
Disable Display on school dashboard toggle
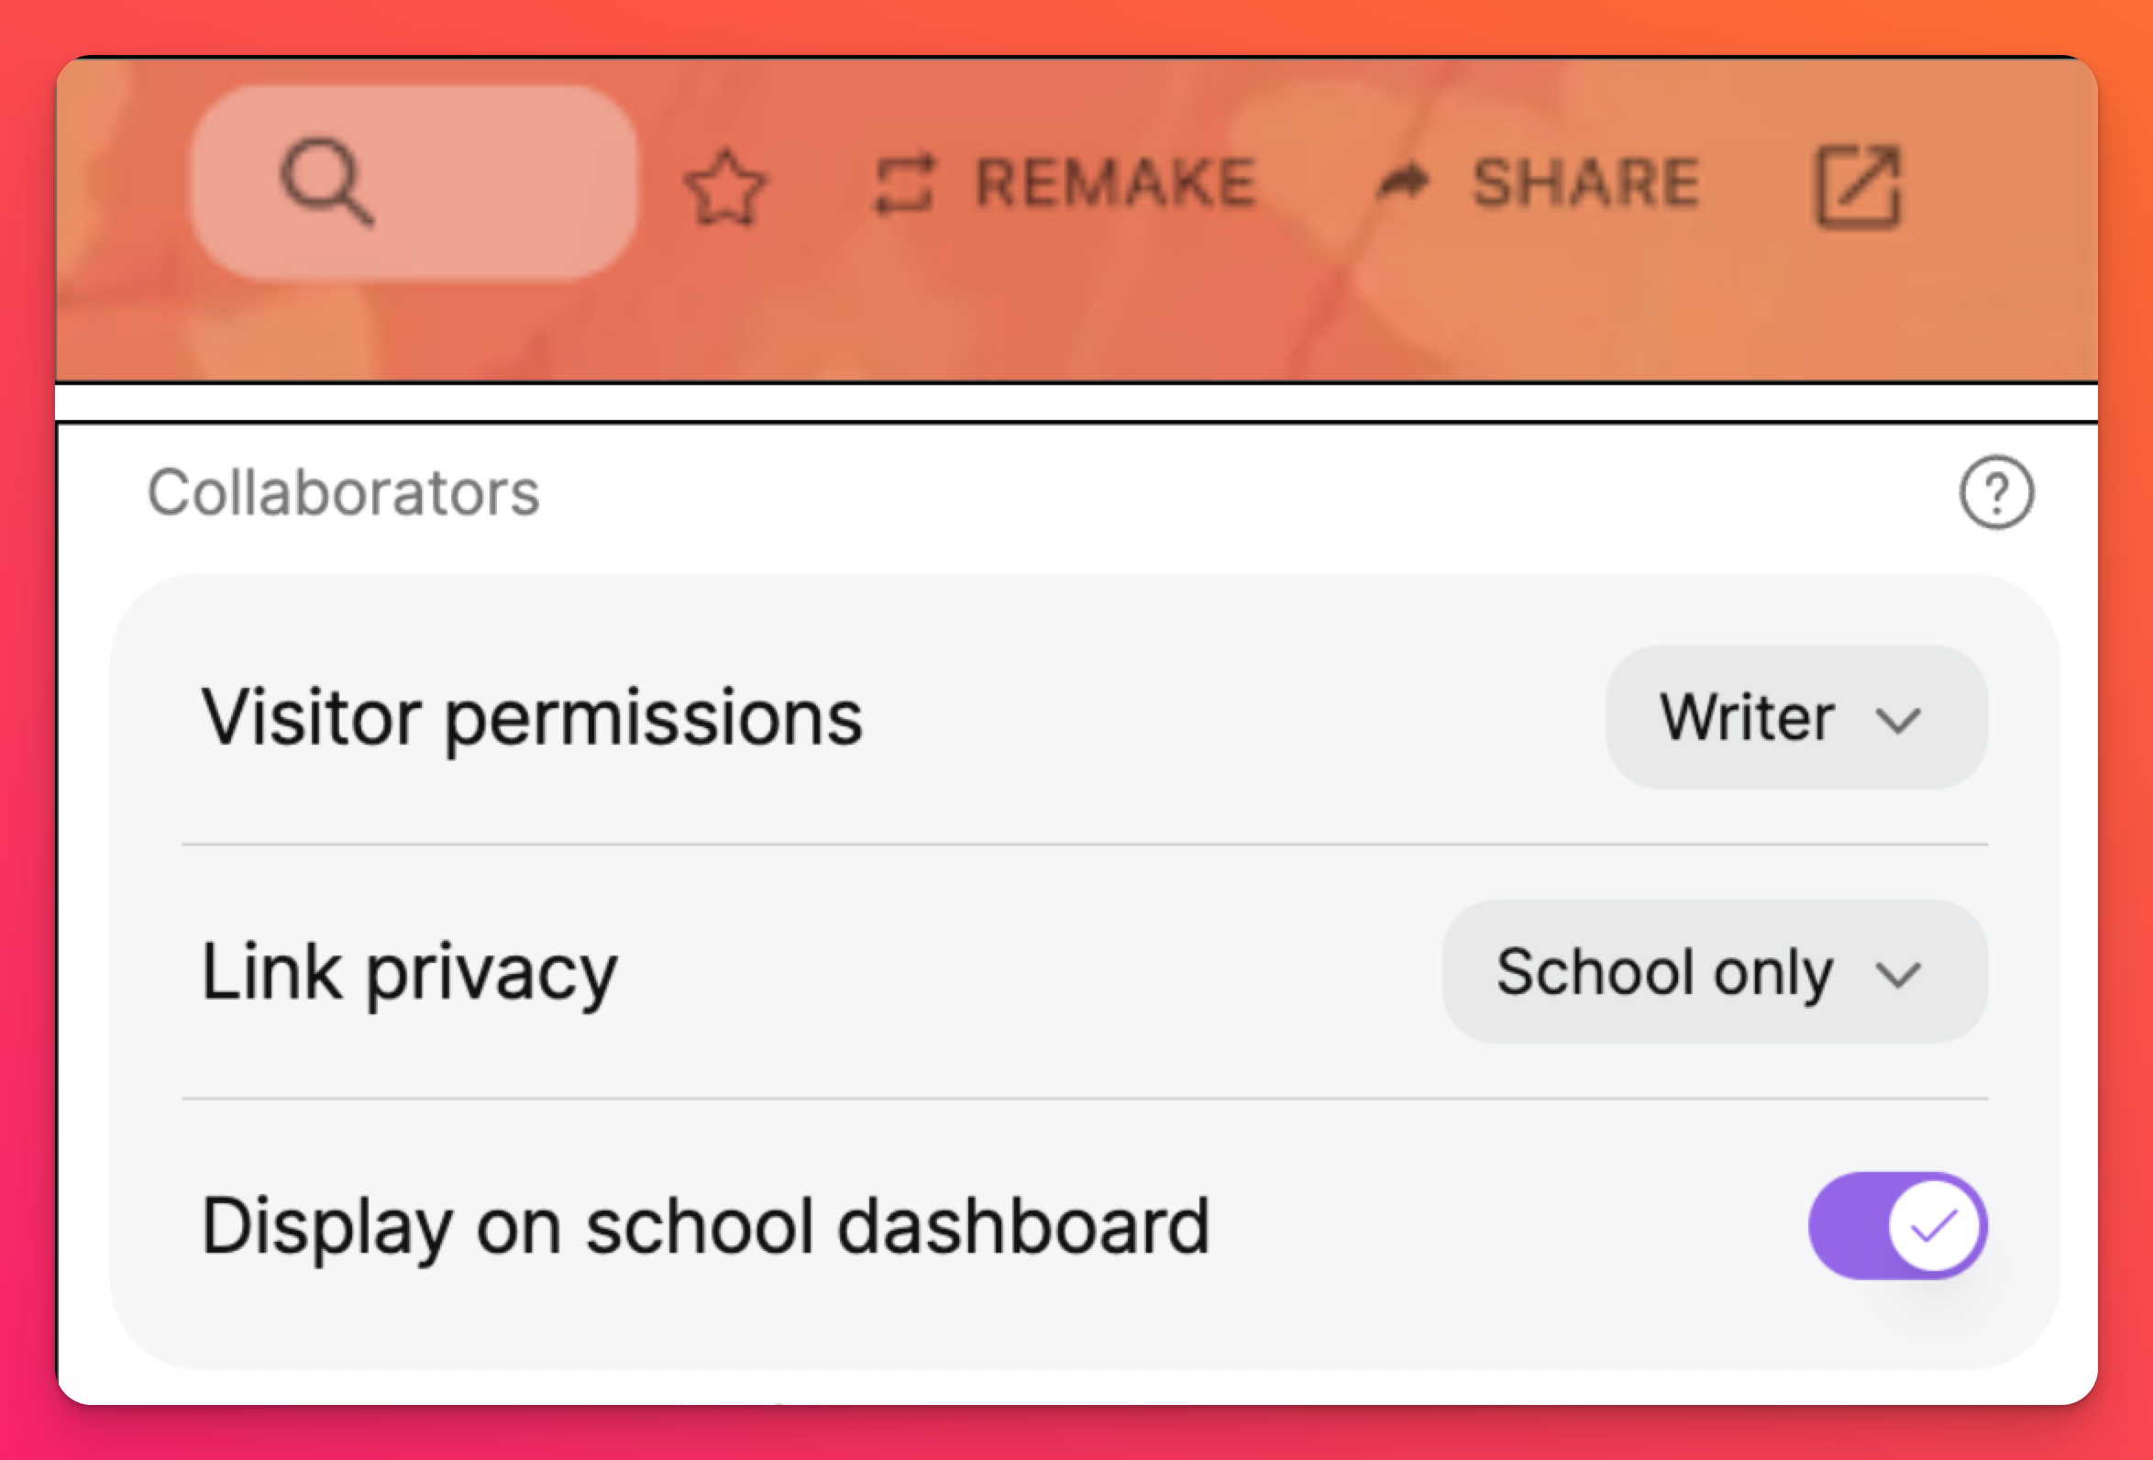1895,1226
